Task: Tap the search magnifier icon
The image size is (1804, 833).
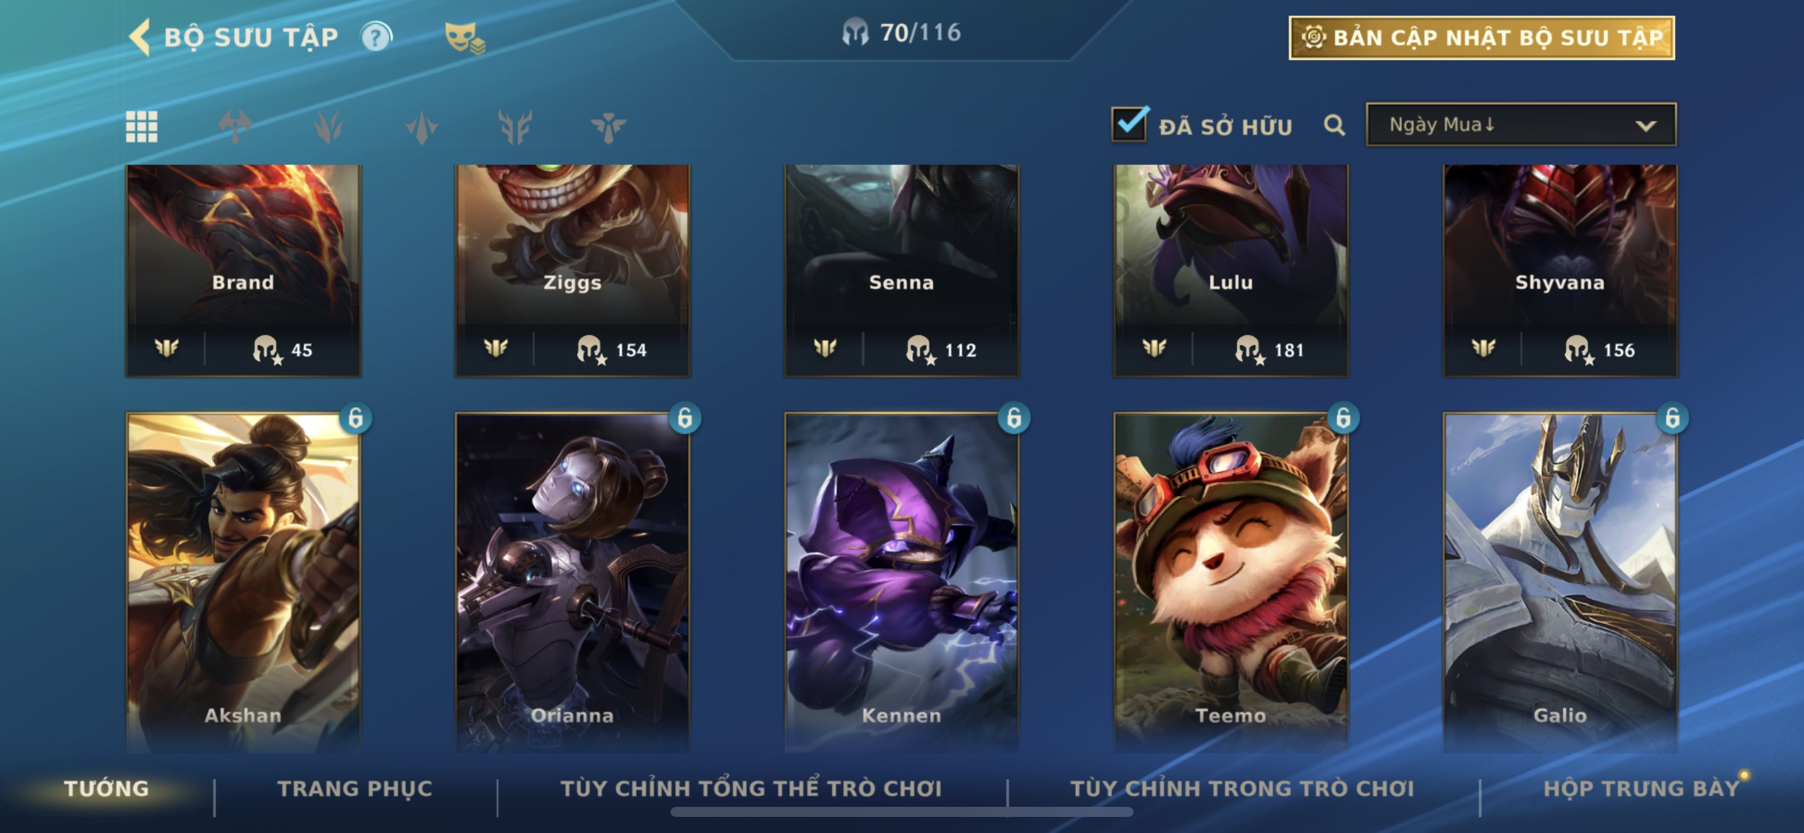Action: click(x=1334, y=126)
